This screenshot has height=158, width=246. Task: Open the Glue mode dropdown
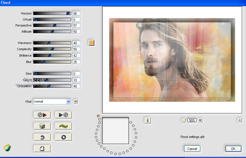point(52,101)
